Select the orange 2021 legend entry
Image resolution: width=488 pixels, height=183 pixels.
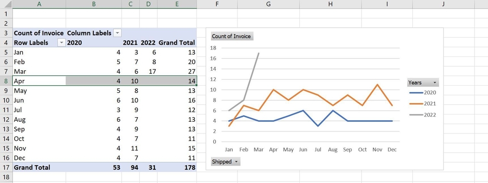click(x=422, y=104)
